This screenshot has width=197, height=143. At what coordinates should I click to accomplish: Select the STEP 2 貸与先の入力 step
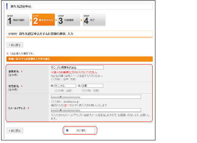[43, 20]
